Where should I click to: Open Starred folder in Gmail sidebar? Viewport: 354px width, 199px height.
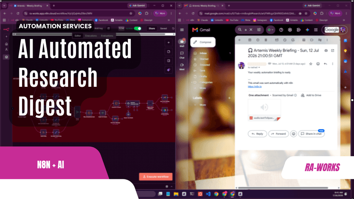pyautogui.click(x=204, y=59)
